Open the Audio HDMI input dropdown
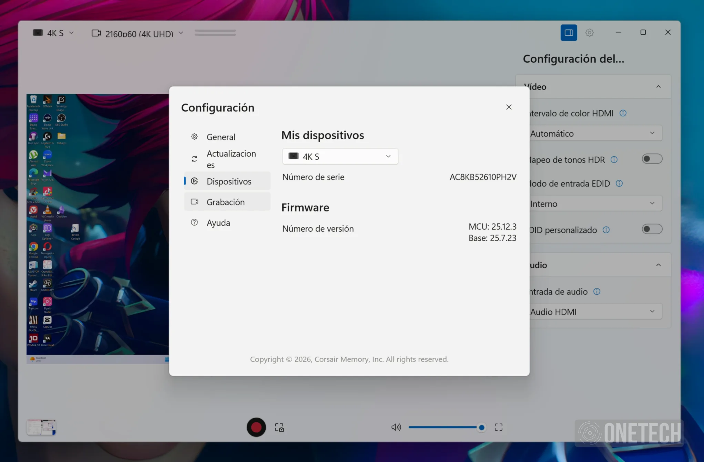 pos(595,312)
